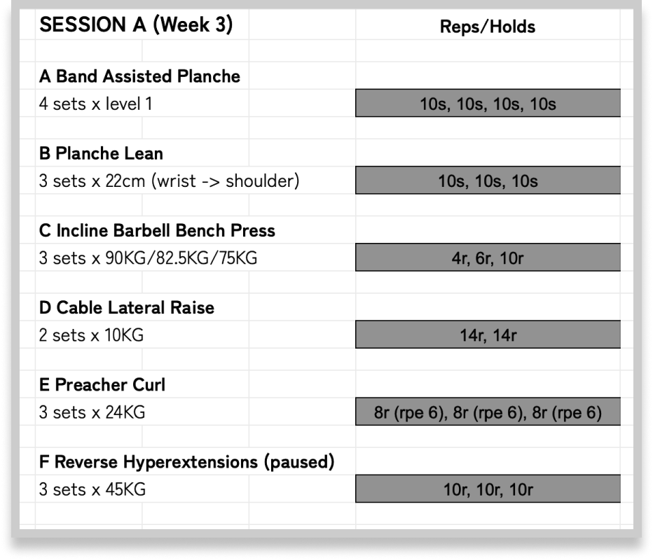Click the 3 sets x 90KG/82.5KG/75KG cell
Viewport: 653px width, 560px height.
click(148, 258)
